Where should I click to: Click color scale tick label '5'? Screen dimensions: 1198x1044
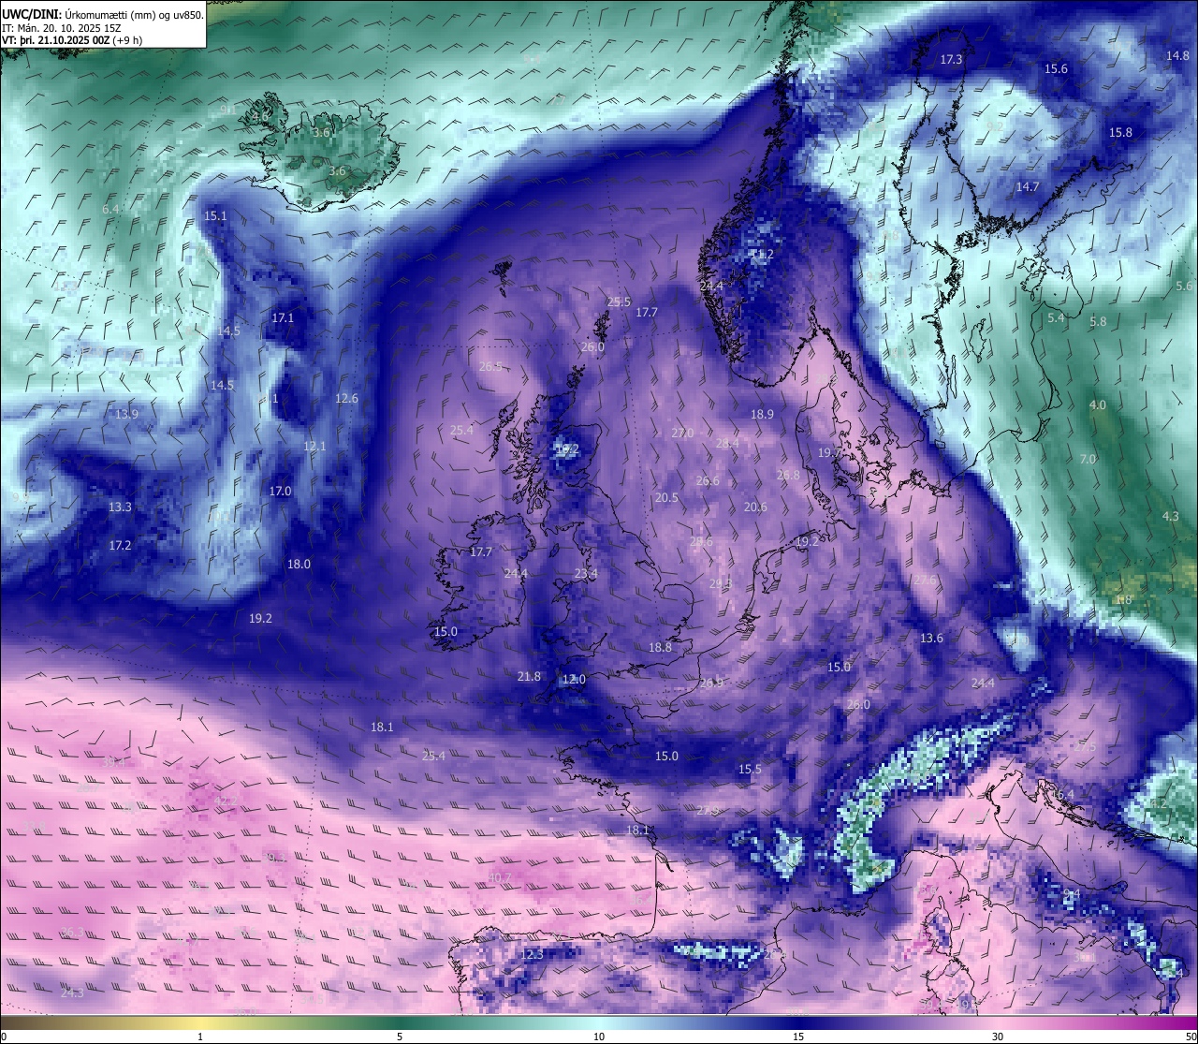point(400,1037)
